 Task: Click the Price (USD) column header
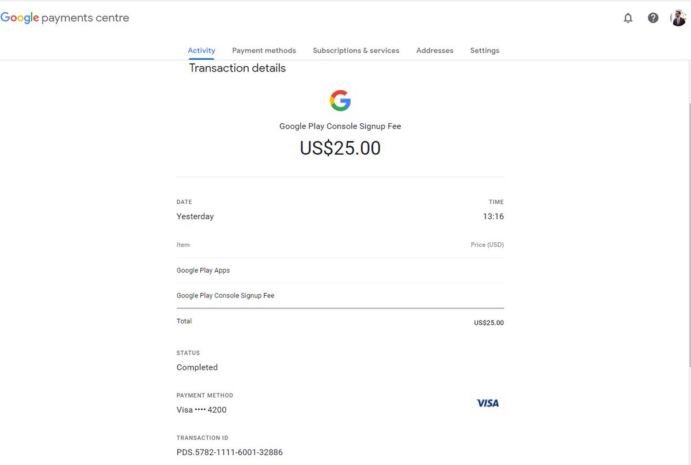pyautogui.click(x=487, y=245)
